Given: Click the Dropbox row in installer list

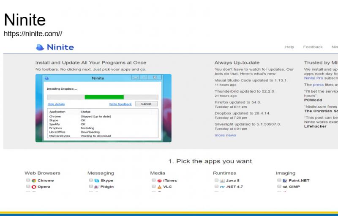Looking at the screenshot, I should [103, 128].
